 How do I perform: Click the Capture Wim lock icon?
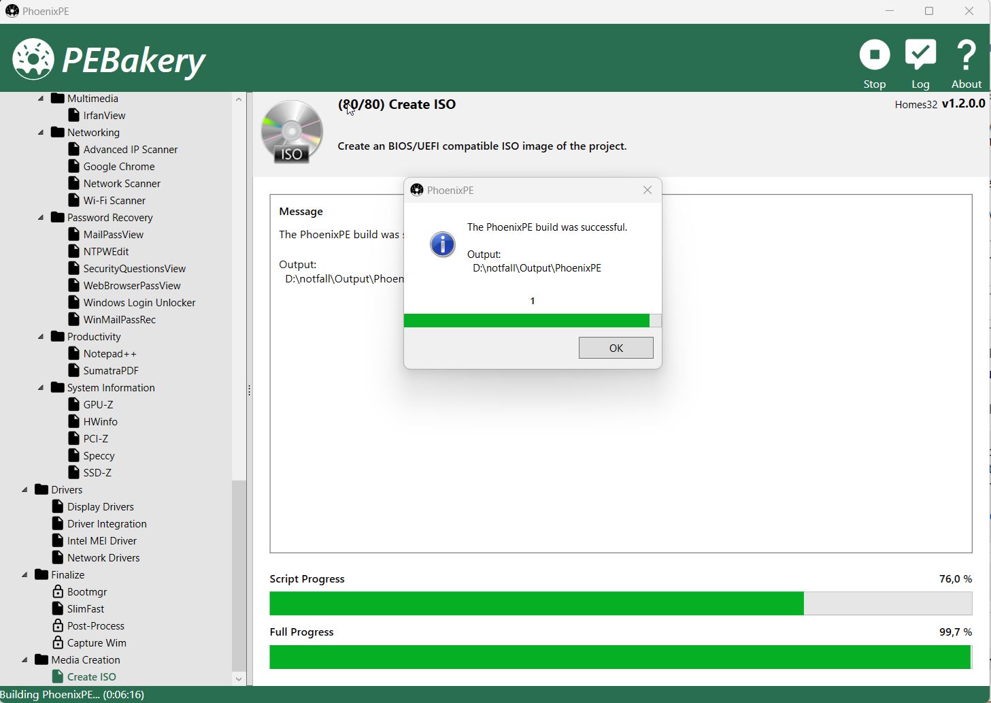(58, 642)
